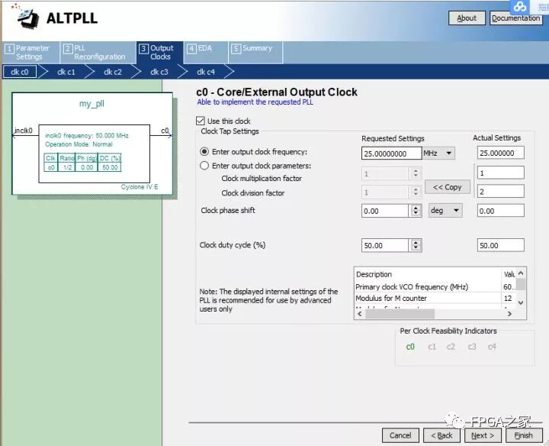Viewport: 549px width, 446px height.
Task: Click the requested output clock frequency field
Action: pos(390,153)
